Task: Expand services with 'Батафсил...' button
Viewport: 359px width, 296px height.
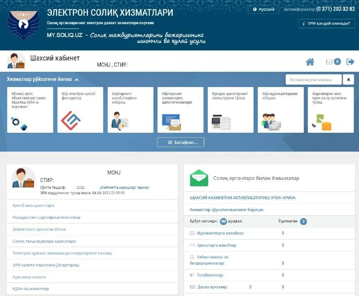Action: click(x=180, y=142)
